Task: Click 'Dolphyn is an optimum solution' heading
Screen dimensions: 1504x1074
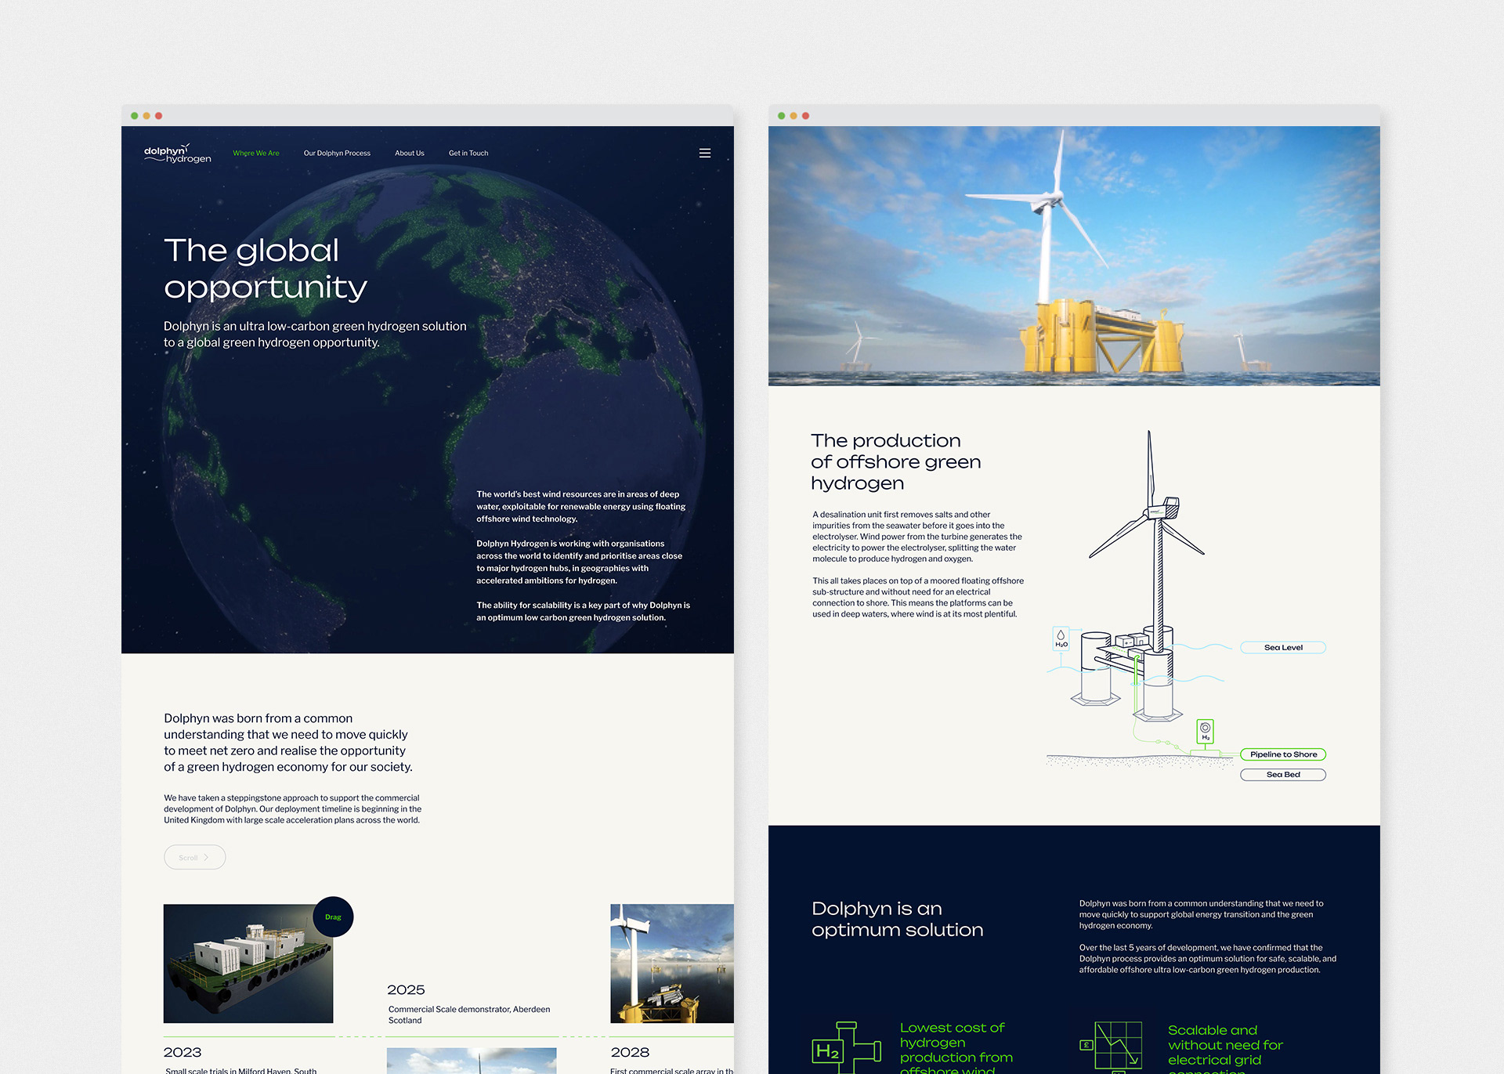Action: [898, 919]
